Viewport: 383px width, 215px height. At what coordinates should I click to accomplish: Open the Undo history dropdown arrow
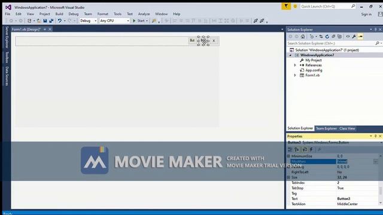pos(65,21)
